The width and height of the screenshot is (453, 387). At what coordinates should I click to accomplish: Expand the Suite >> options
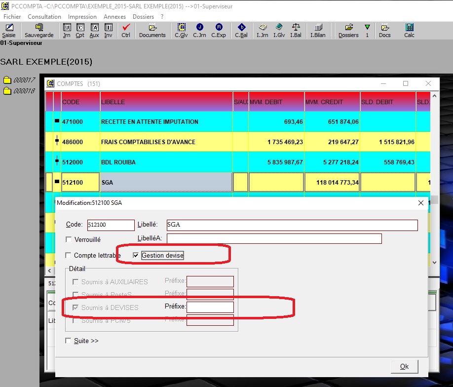[69, 341]
